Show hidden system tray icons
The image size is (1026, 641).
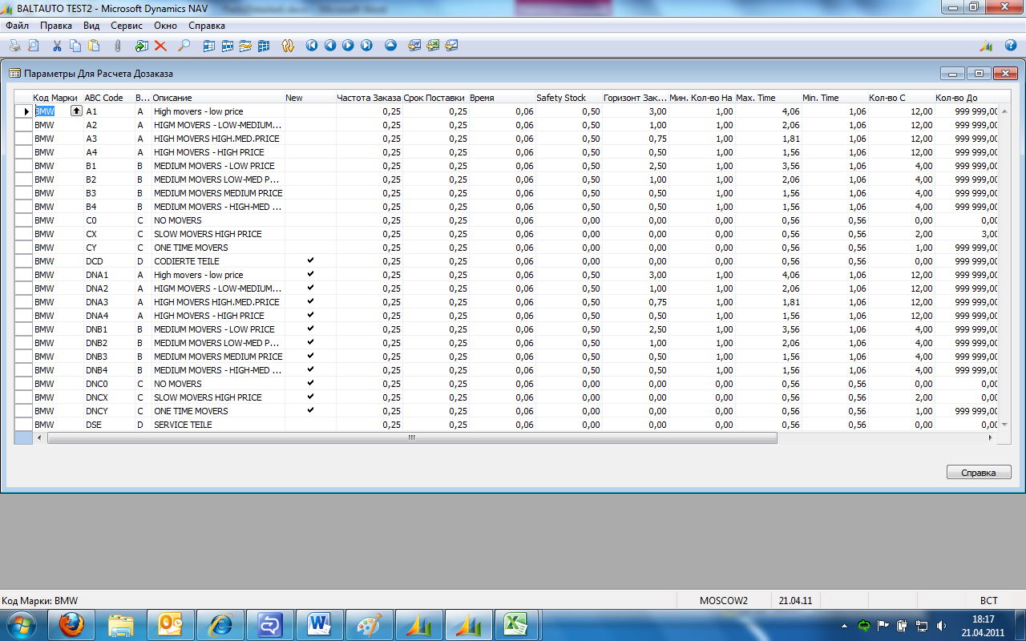(x=844, y=625)
